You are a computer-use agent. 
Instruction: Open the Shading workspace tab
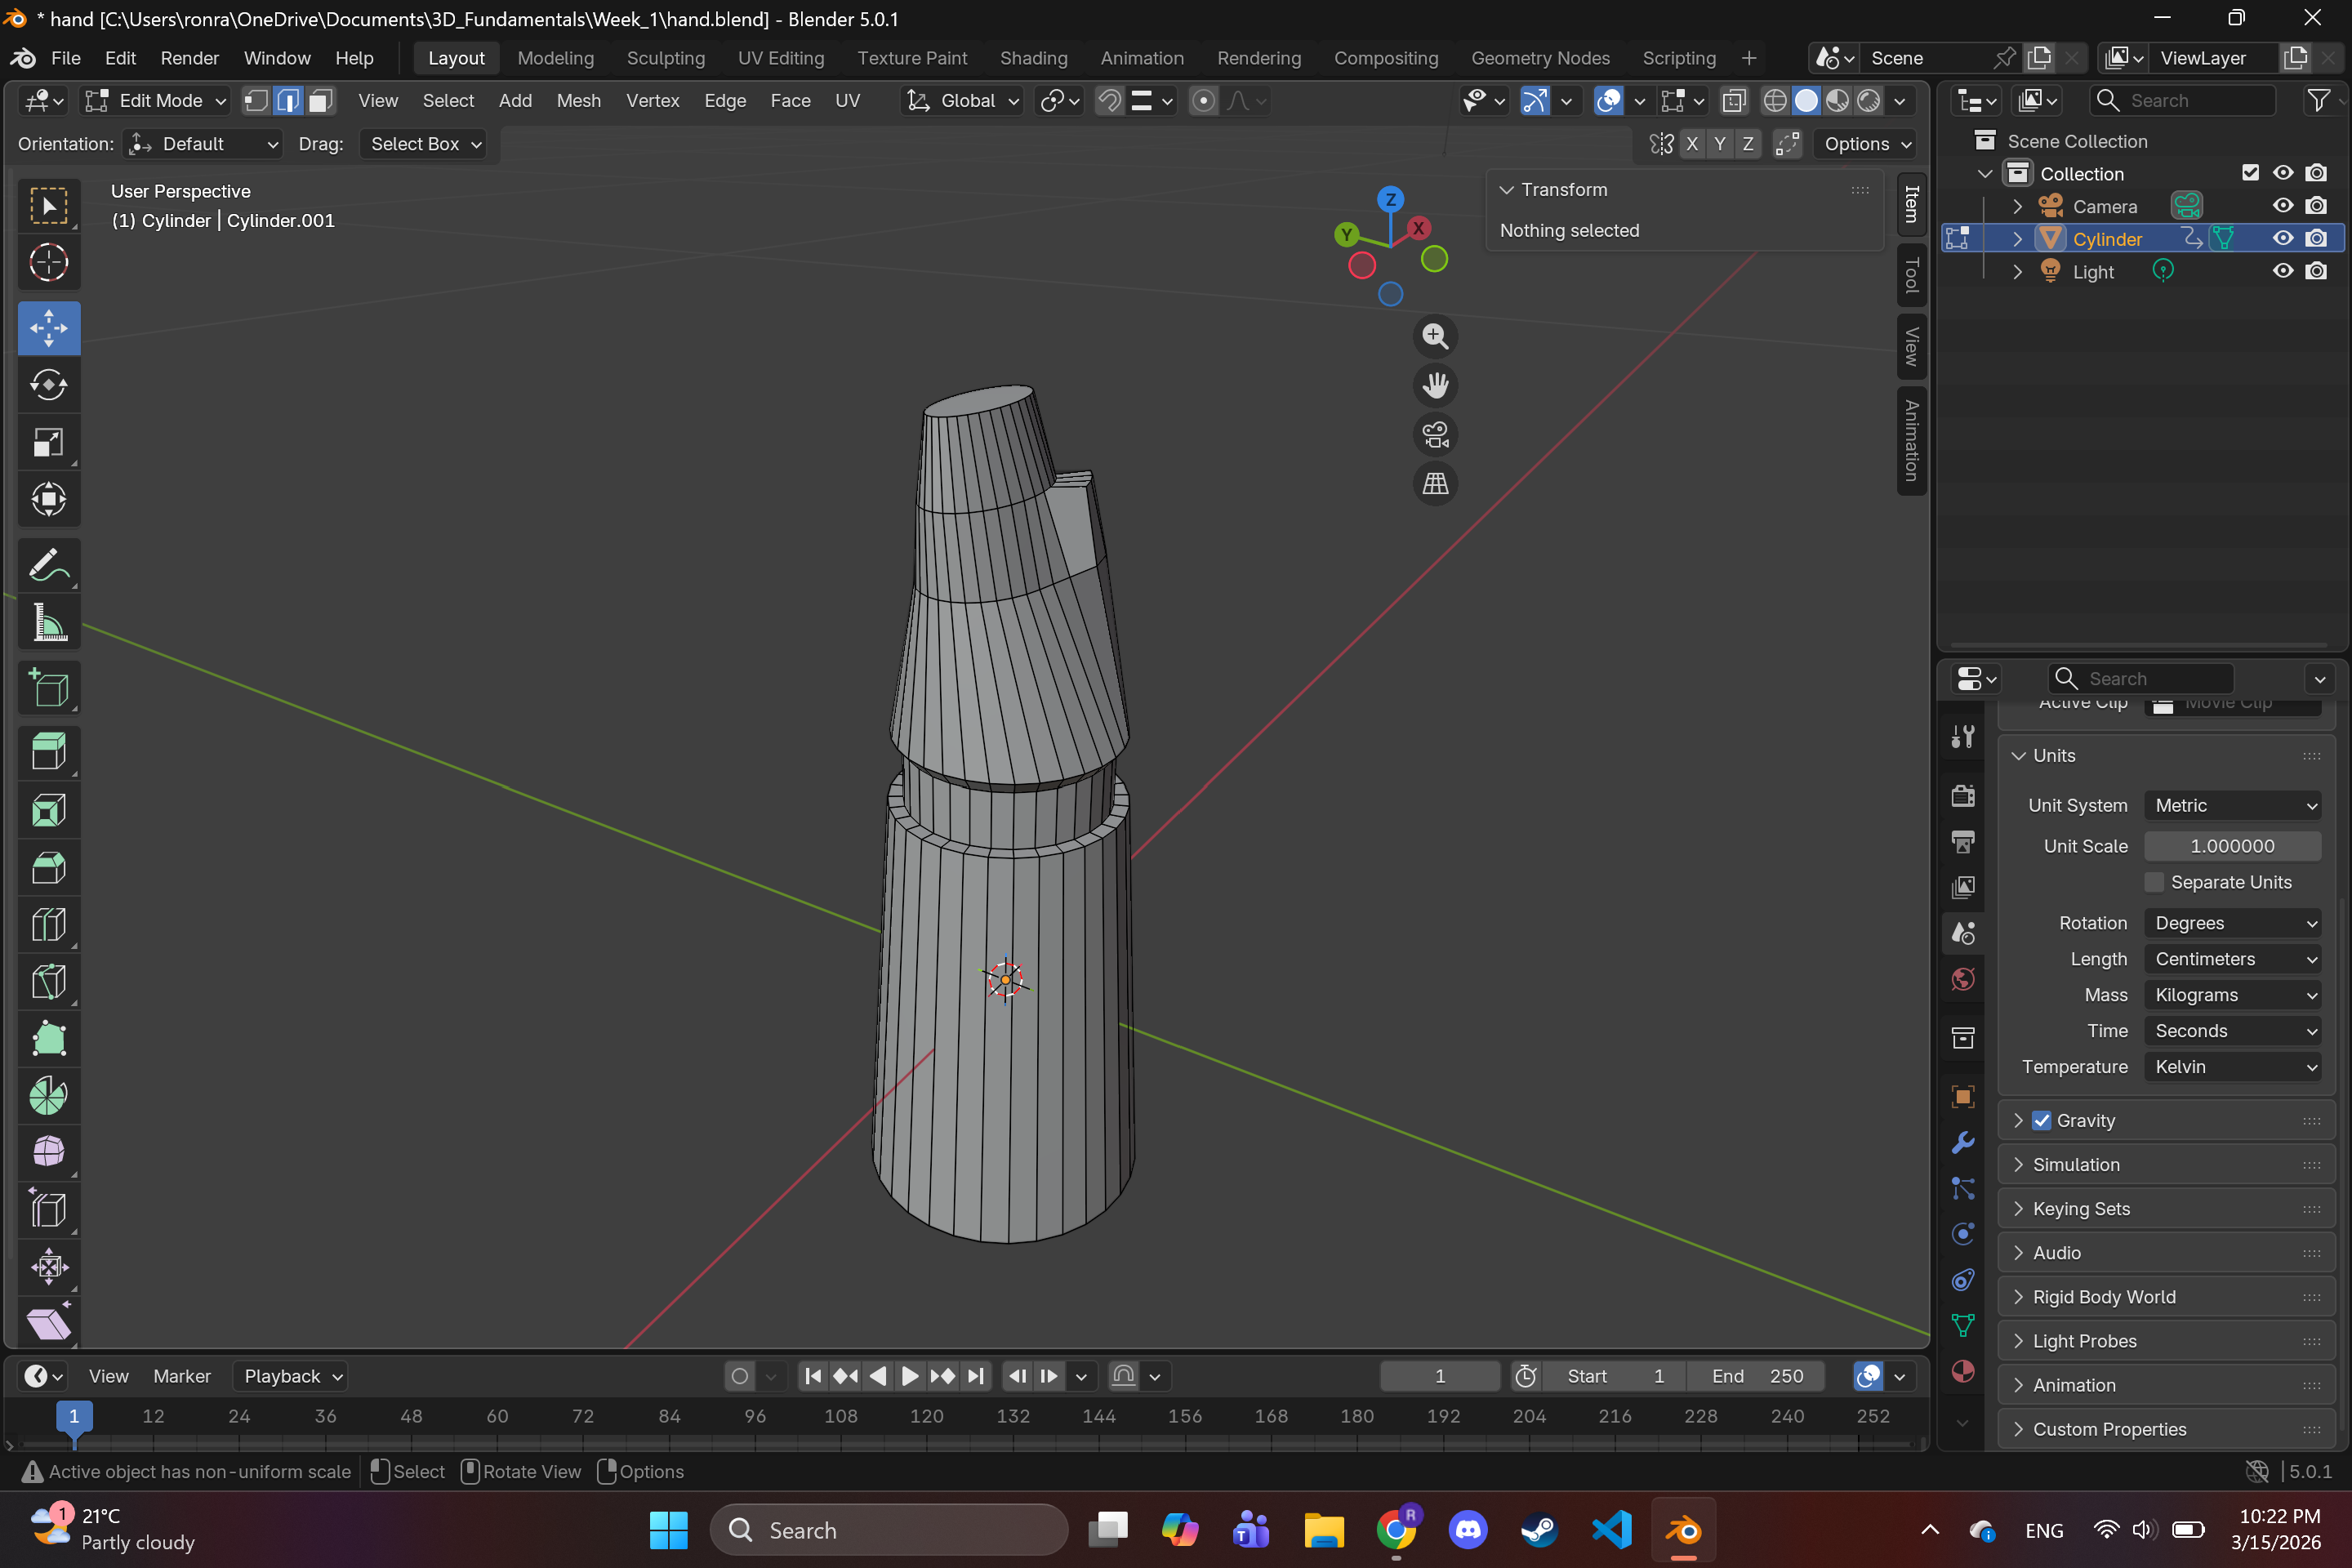1033,58
